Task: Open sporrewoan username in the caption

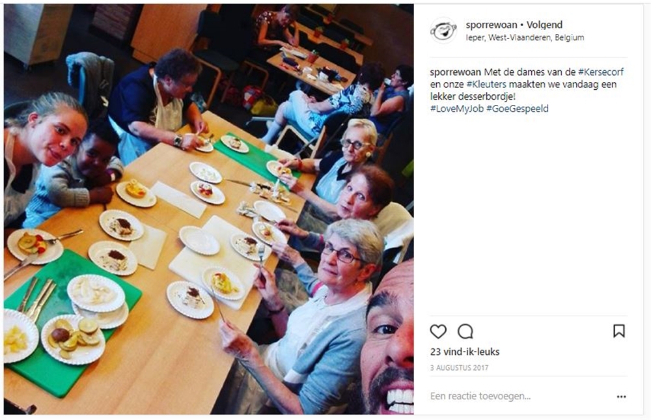Action: point(456,72)
